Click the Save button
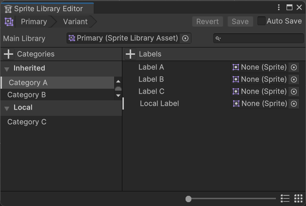This screenshot has height=206, width=306. point(240,22)
